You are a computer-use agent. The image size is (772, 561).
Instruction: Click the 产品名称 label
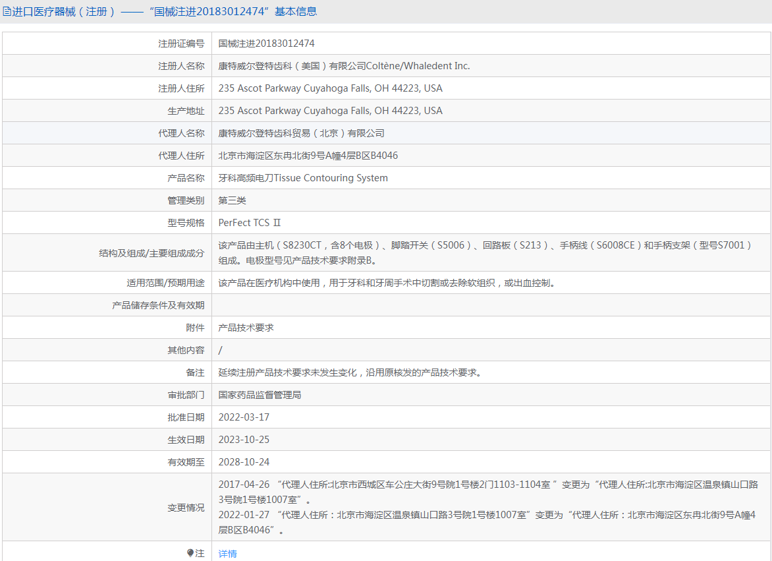point(186,178)
